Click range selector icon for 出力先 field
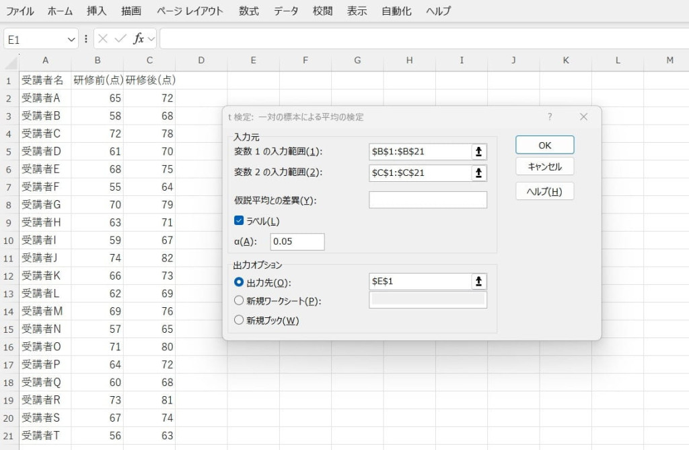 (478, 282)
